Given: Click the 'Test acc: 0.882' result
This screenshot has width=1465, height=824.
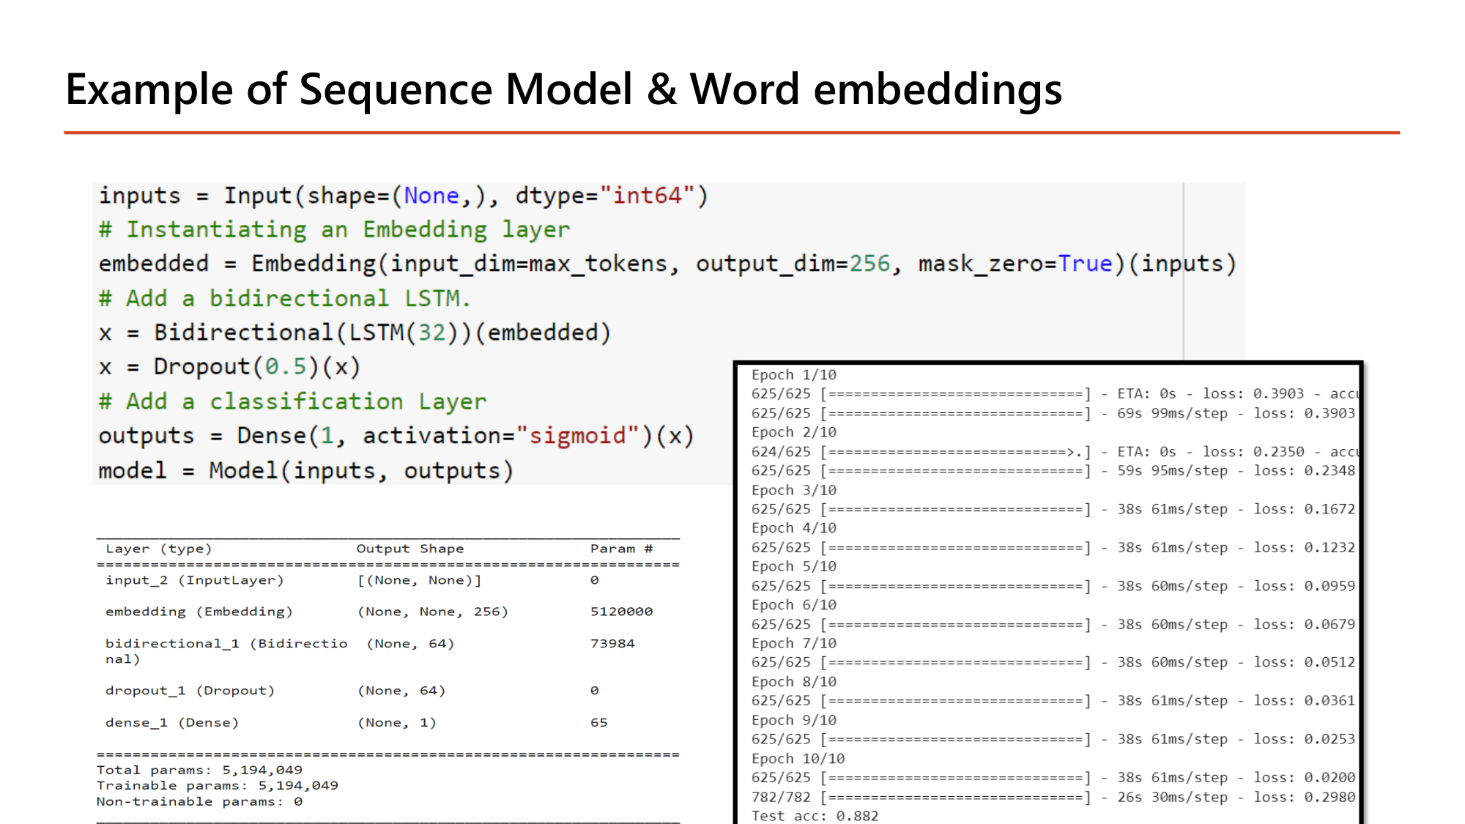Looking at the screenshot, I should click(815, 816).
